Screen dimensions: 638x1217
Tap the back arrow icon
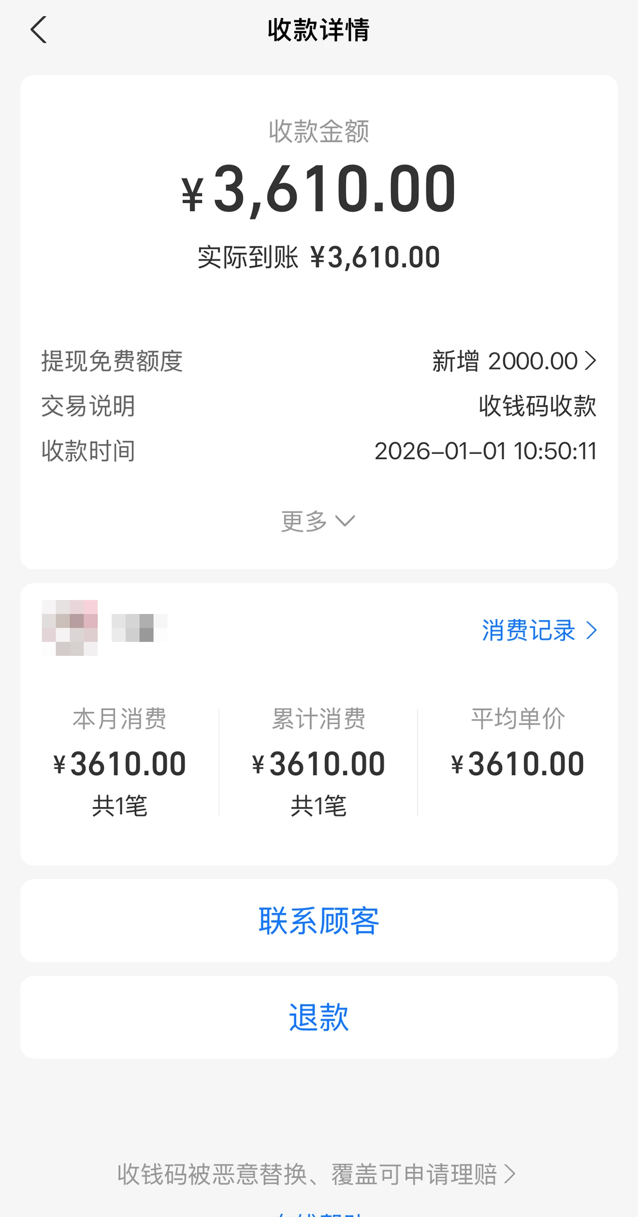coord(39,30)
